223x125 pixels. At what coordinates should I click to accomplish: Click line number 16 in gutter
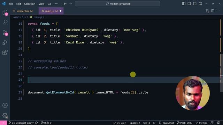pyautogui.click(x=20, y=24)
